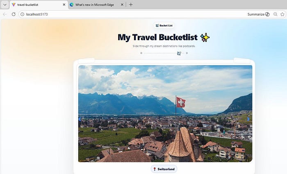Click the sparkle emoji beside the title
The width and height of the screenshot is (287, 174).
point(205,38)
